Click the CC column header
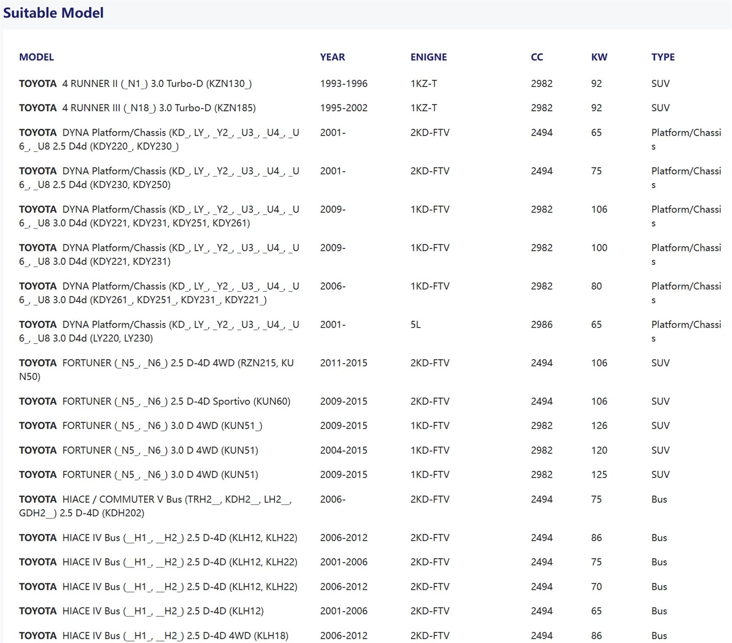This screenshot has width=732, height=643. 537,57
